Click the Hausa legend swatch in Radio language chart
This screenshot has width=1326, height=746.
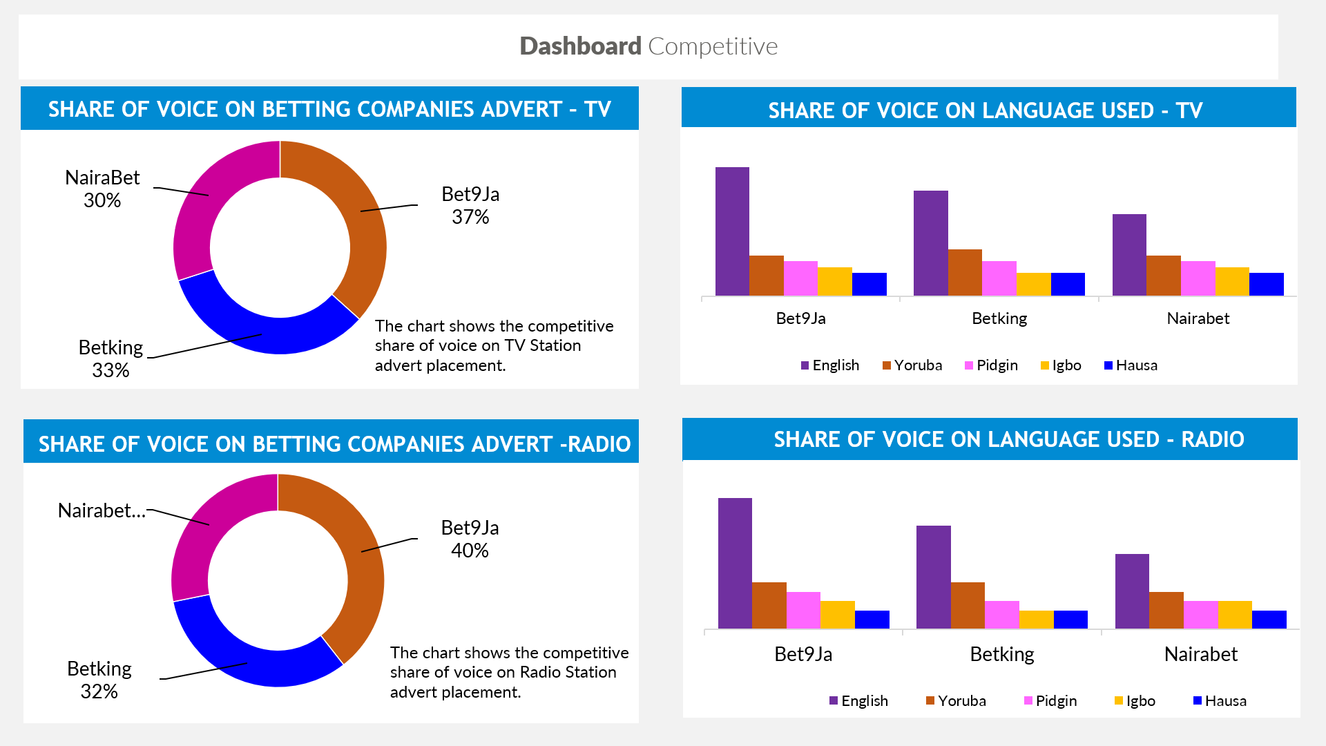pyautogui.click(x=1198, y=700)
